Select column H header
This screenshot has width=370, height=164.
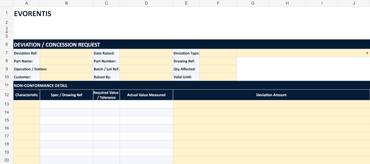[x=287, y=3]
